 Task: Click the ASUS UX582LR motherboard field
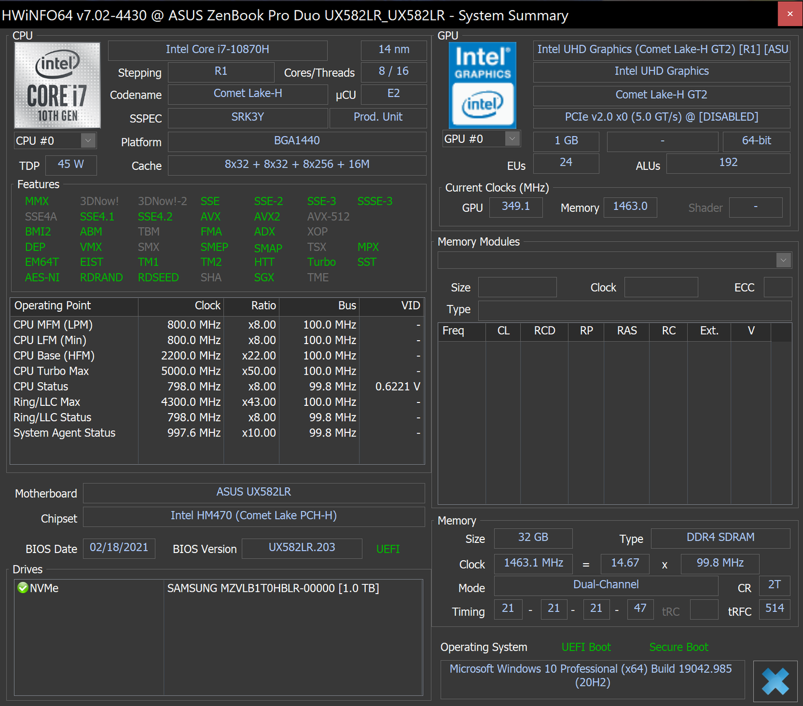[254, 492]
